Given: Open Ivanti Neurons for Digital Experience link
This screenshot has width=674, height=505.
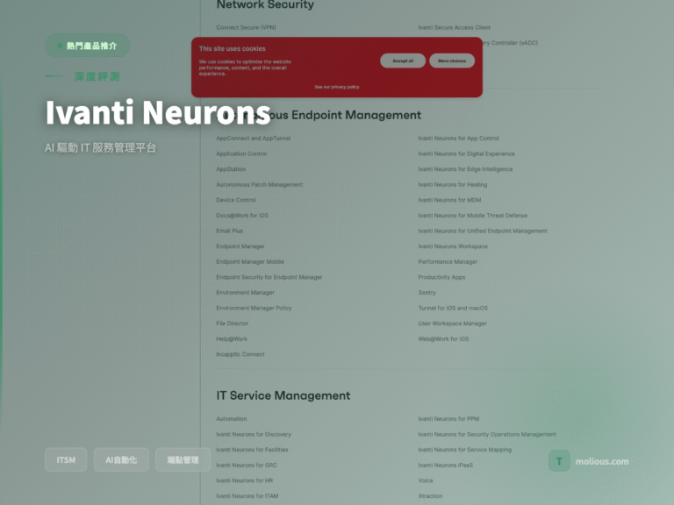Looking at the screenshot, I should tap(466, 153).
